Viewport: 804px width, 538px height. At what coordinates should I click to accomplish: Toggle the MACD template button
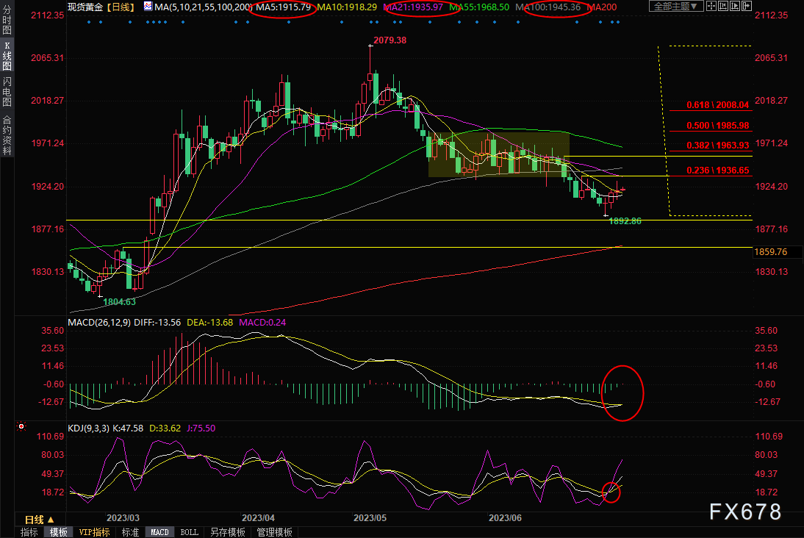159,532
